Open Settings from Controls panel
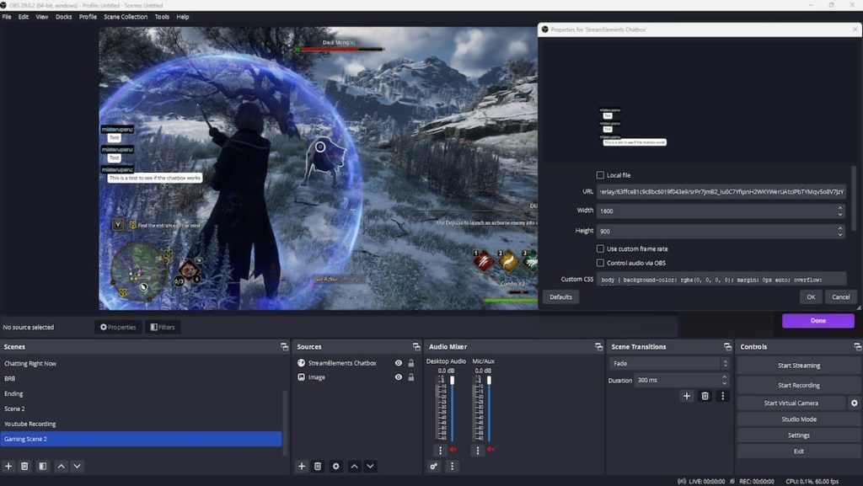The height and width of the screenshot is (486, 863). pos(799,435)
